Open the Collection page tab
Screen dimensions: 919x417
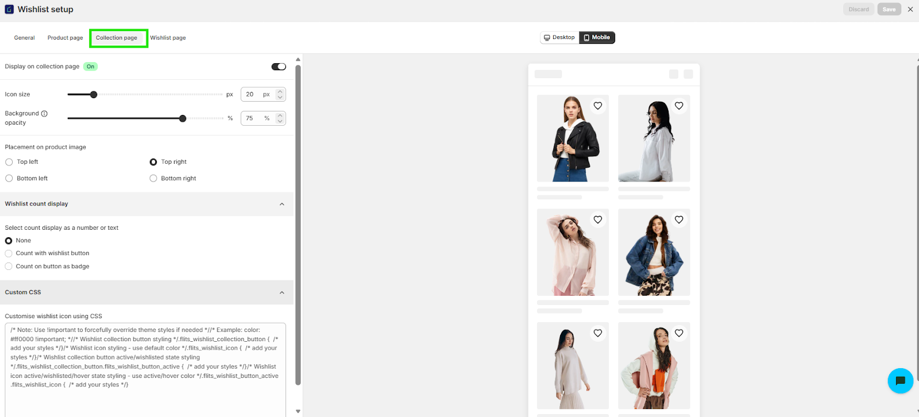click(117, 38)
